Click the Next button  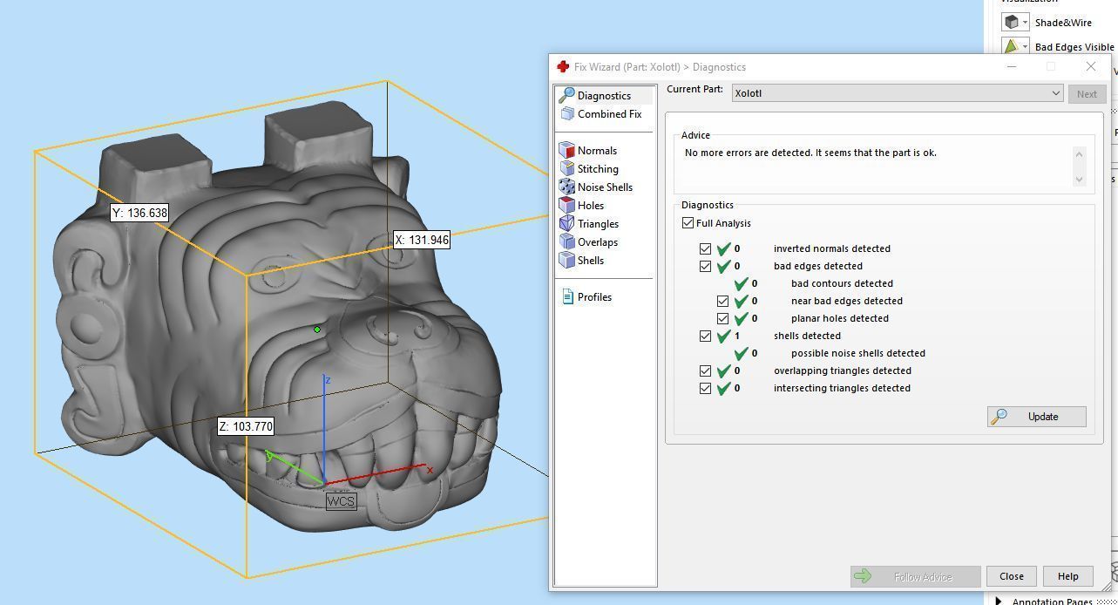click(x=1087, y=94)
